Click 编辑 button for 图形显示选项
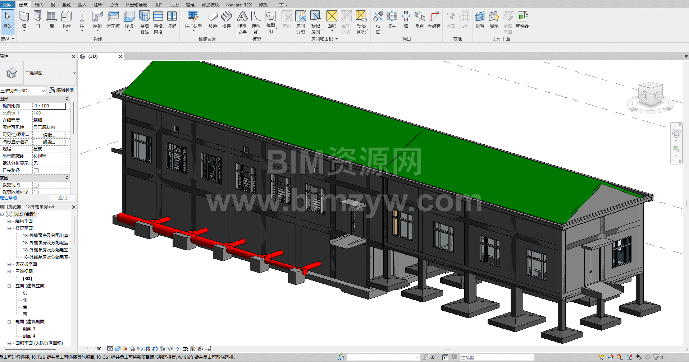The image size is (689, 362). (x=49, y=142)
